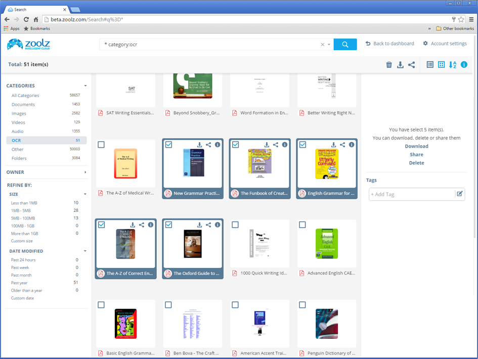
Task: Uncheck The Oxford Guide checkbox
Action: point(168,225)
